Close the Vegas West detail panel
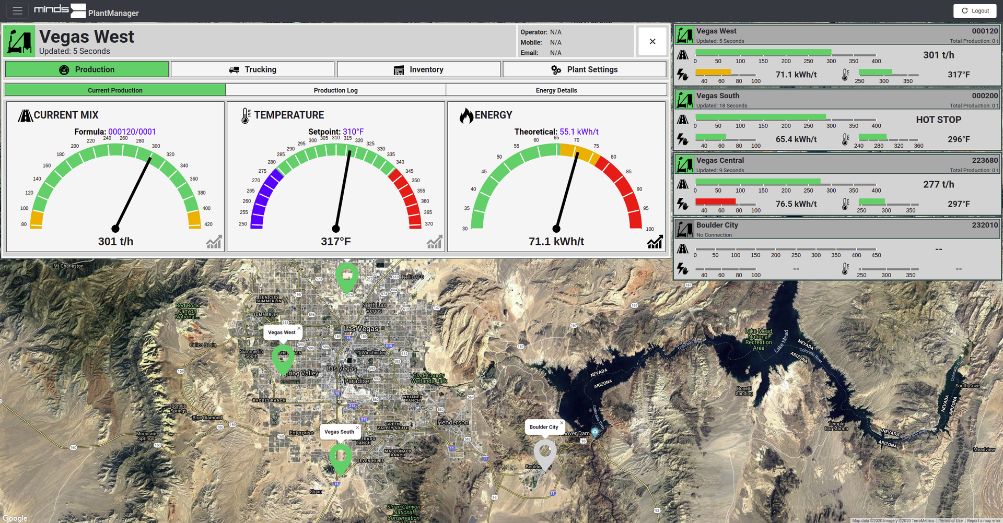This screenshot has height=523, width=1003. pos(652,41)
